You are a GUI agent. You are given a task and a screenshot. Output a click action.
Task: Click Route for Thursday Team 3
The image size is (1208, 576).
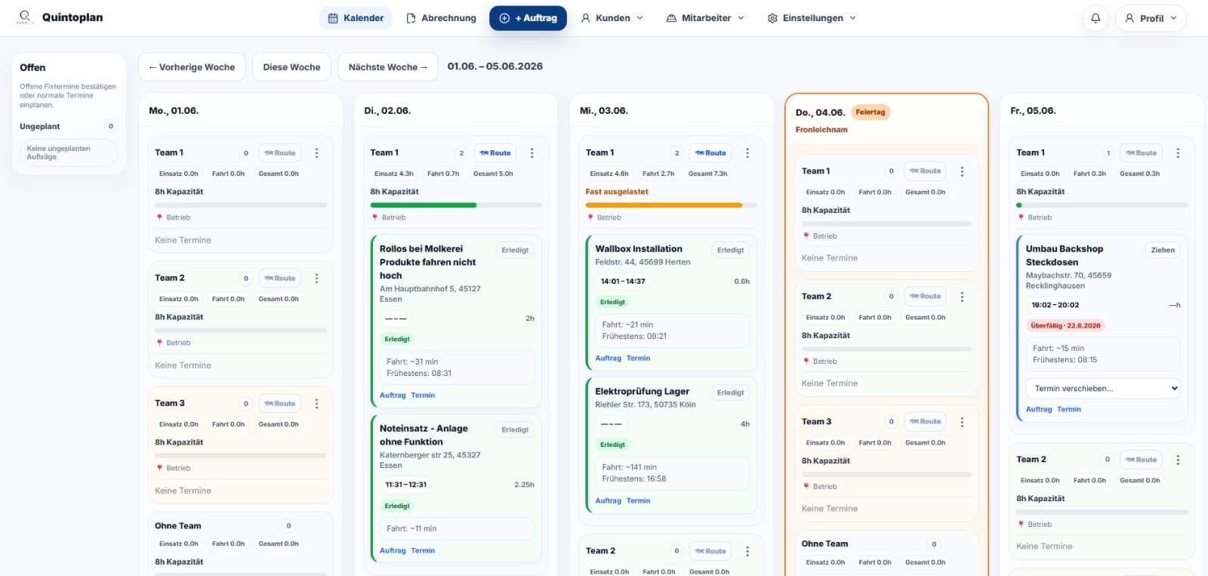point(926,422)
